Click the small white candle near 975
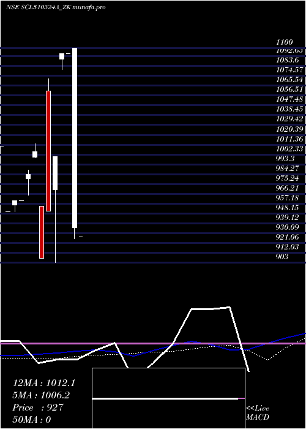 [28, 177]
